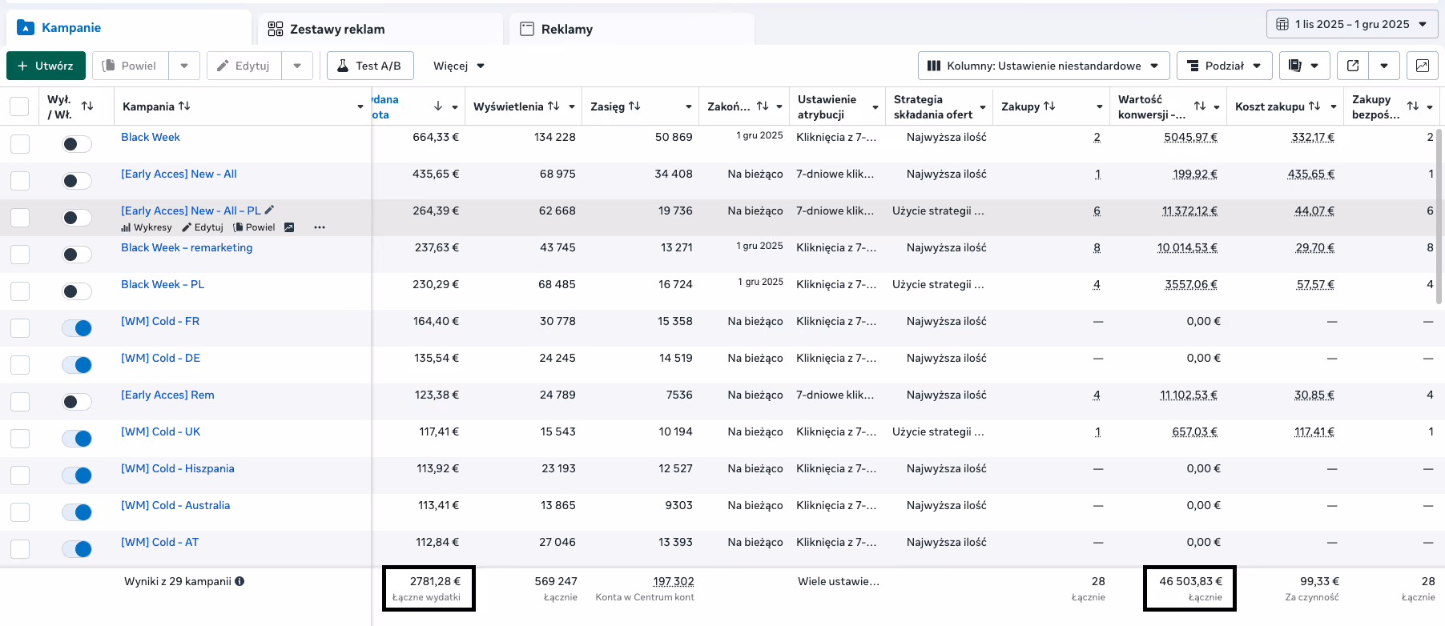
Task: Tick checkbox for [WM] Cold - DE row
Action: tap(20, 365)
